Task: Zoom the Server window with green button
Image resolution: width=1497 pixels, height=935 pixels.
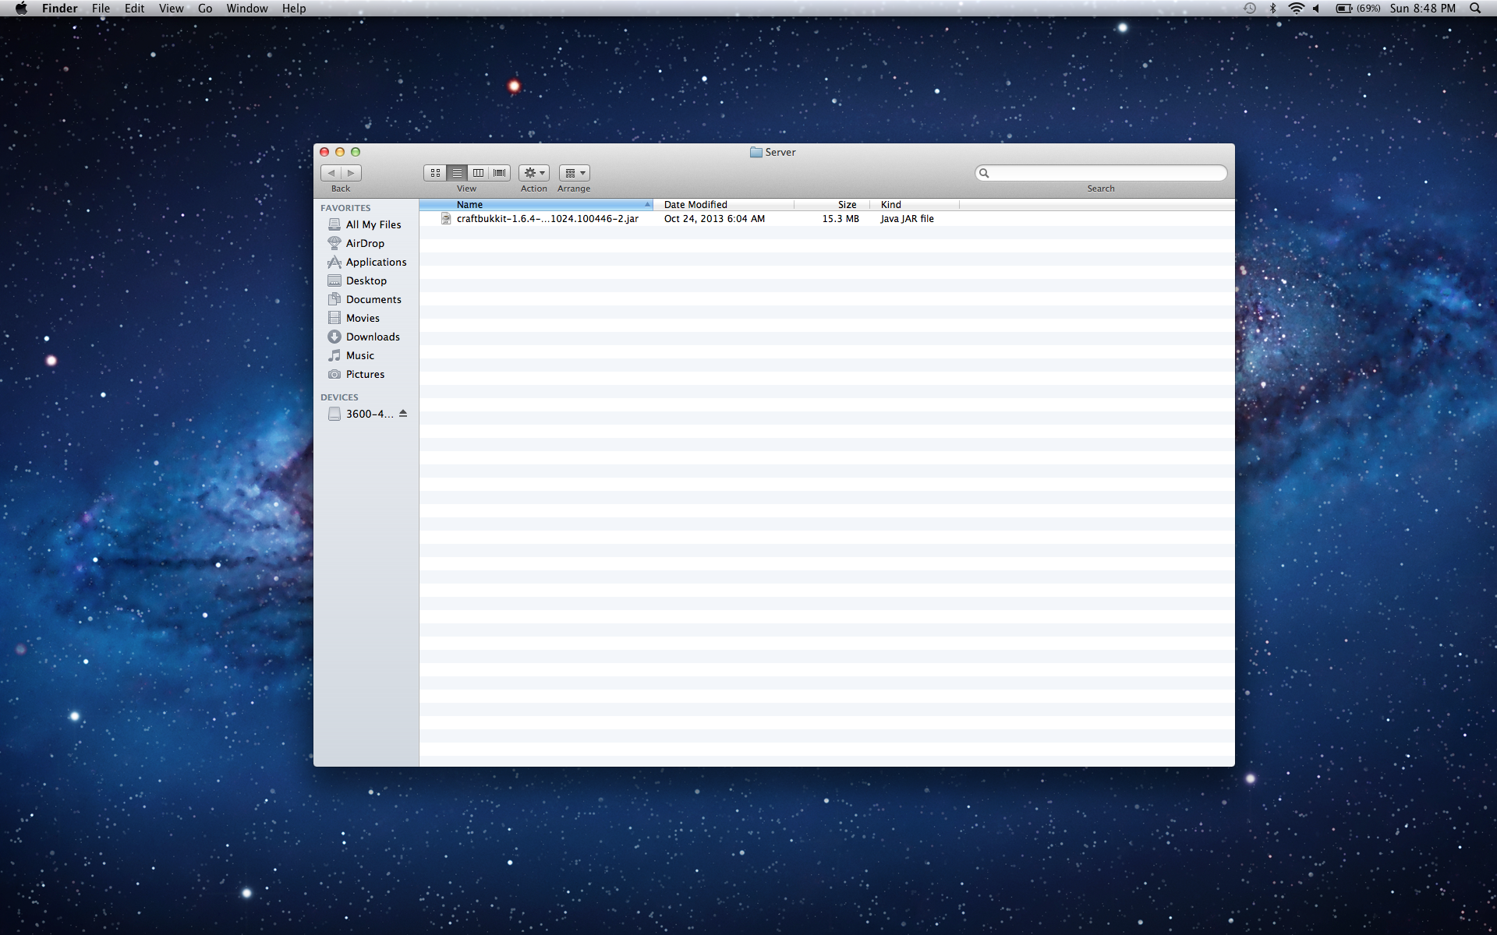Action: [356, 152]
